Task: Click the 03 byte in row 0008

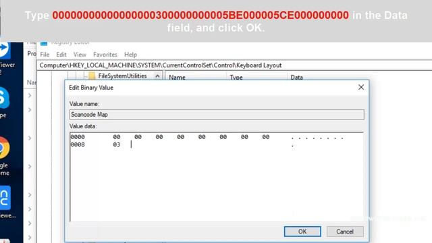Action: pos(117,144)
